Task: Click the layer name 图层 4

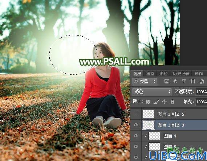Action: click(x=170, y=136)
